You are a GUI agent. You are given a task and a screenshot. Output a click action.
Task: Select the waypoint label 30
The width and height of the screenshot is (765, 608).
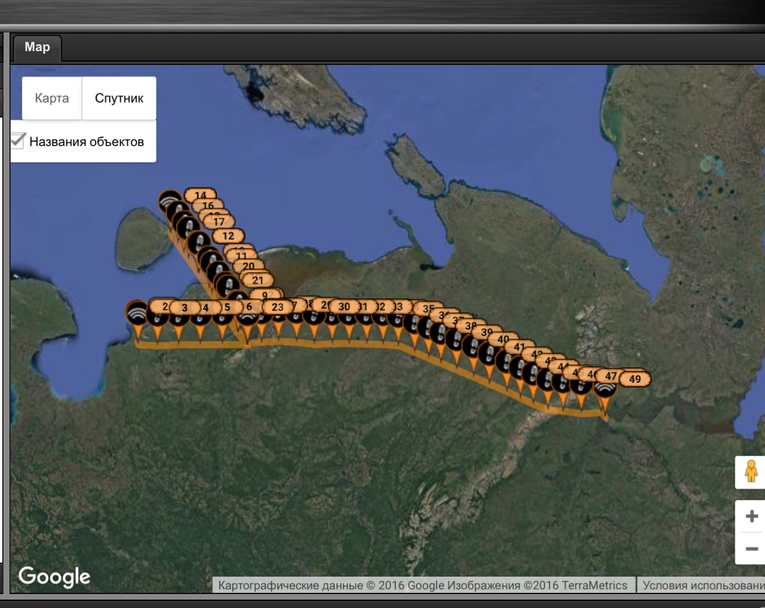click(344, 306)
